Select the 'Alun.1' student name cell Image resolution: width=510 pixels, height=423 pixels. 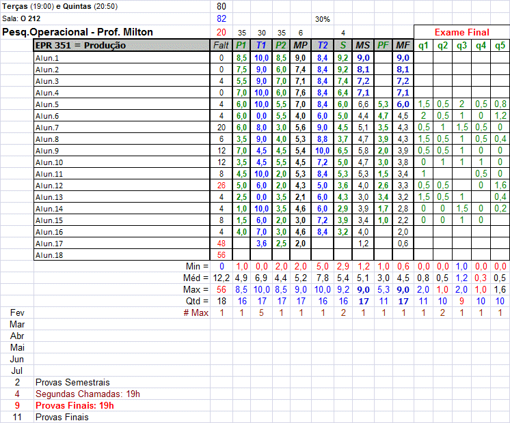[48, 58]
